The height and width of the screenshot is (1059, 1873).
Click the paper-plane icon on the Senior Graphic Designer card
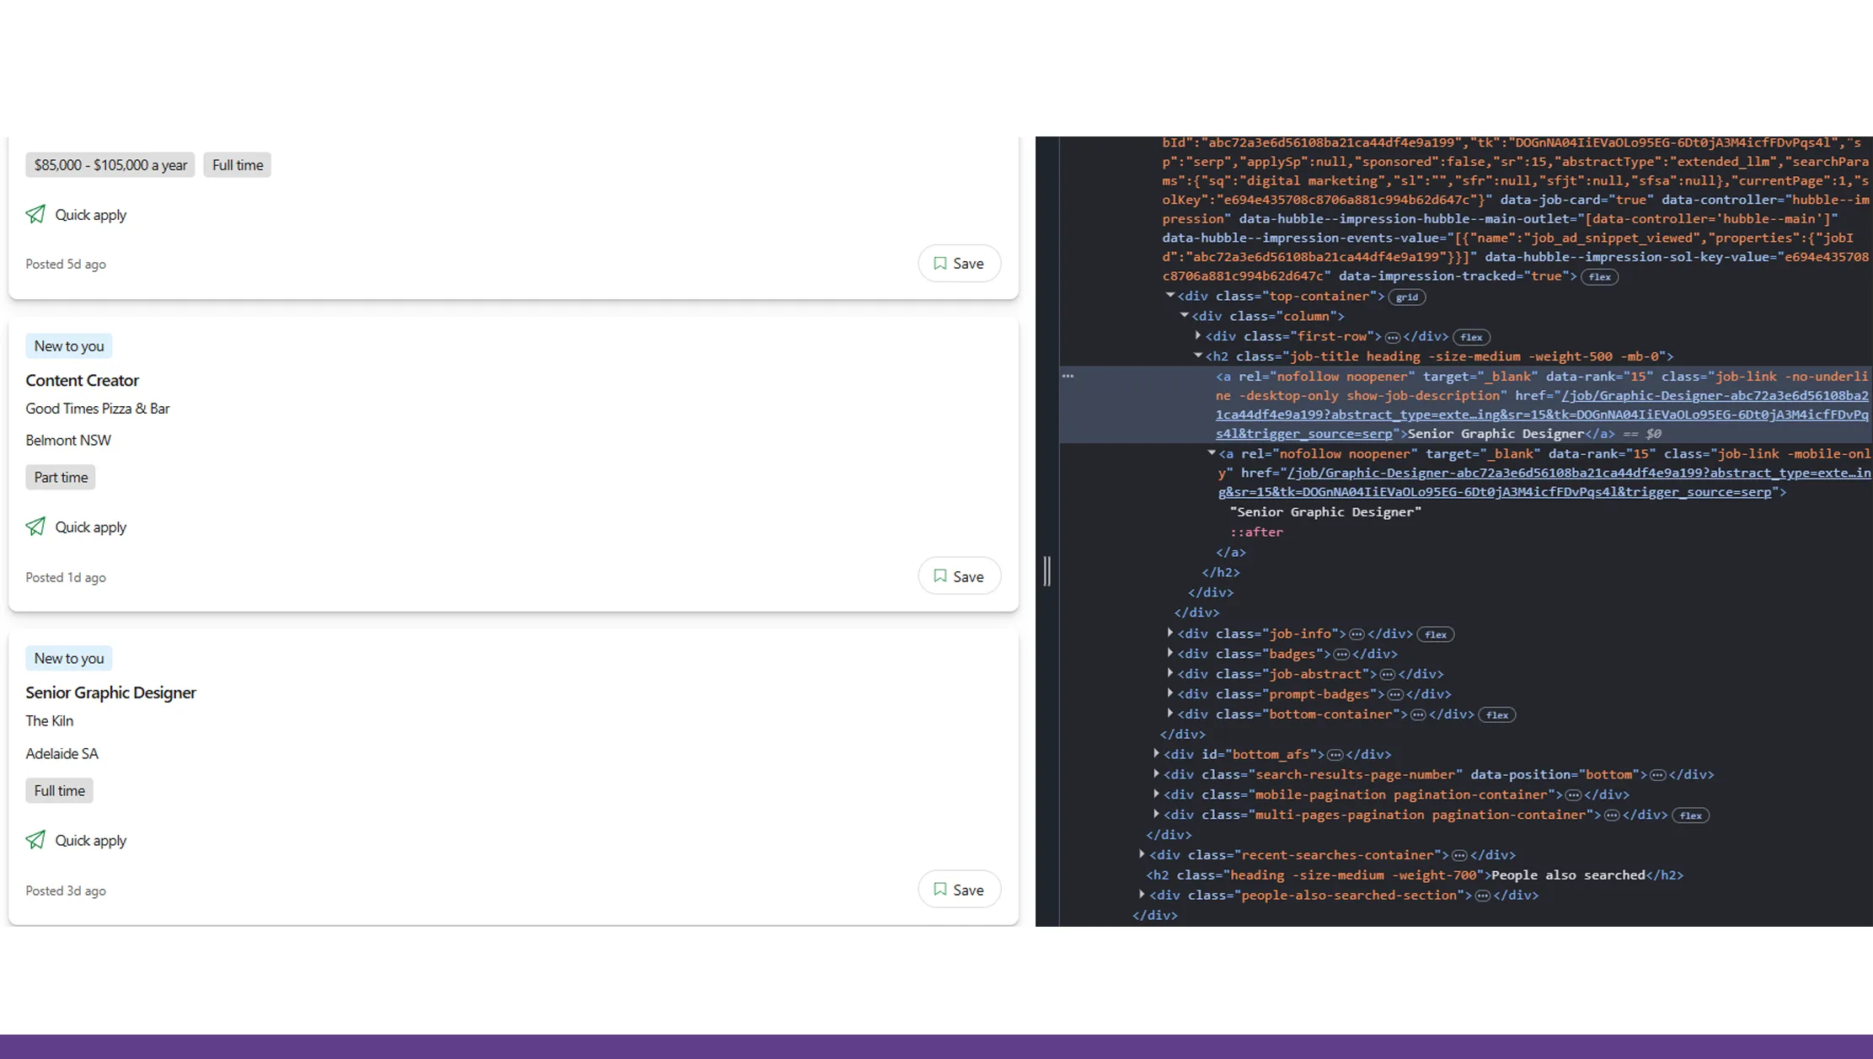tap(35, 840)
